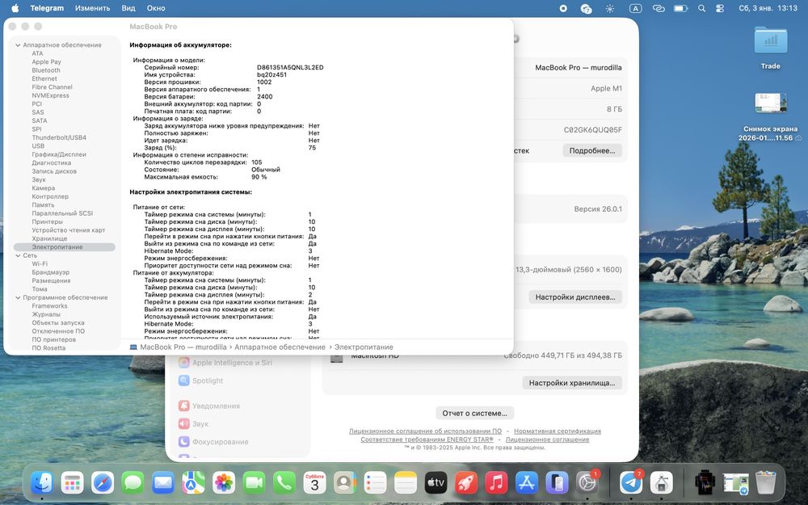Open Trash in the dock
The height and width of the screenshot is (505, 808).
pyautogui.click(x=766, y=483)
